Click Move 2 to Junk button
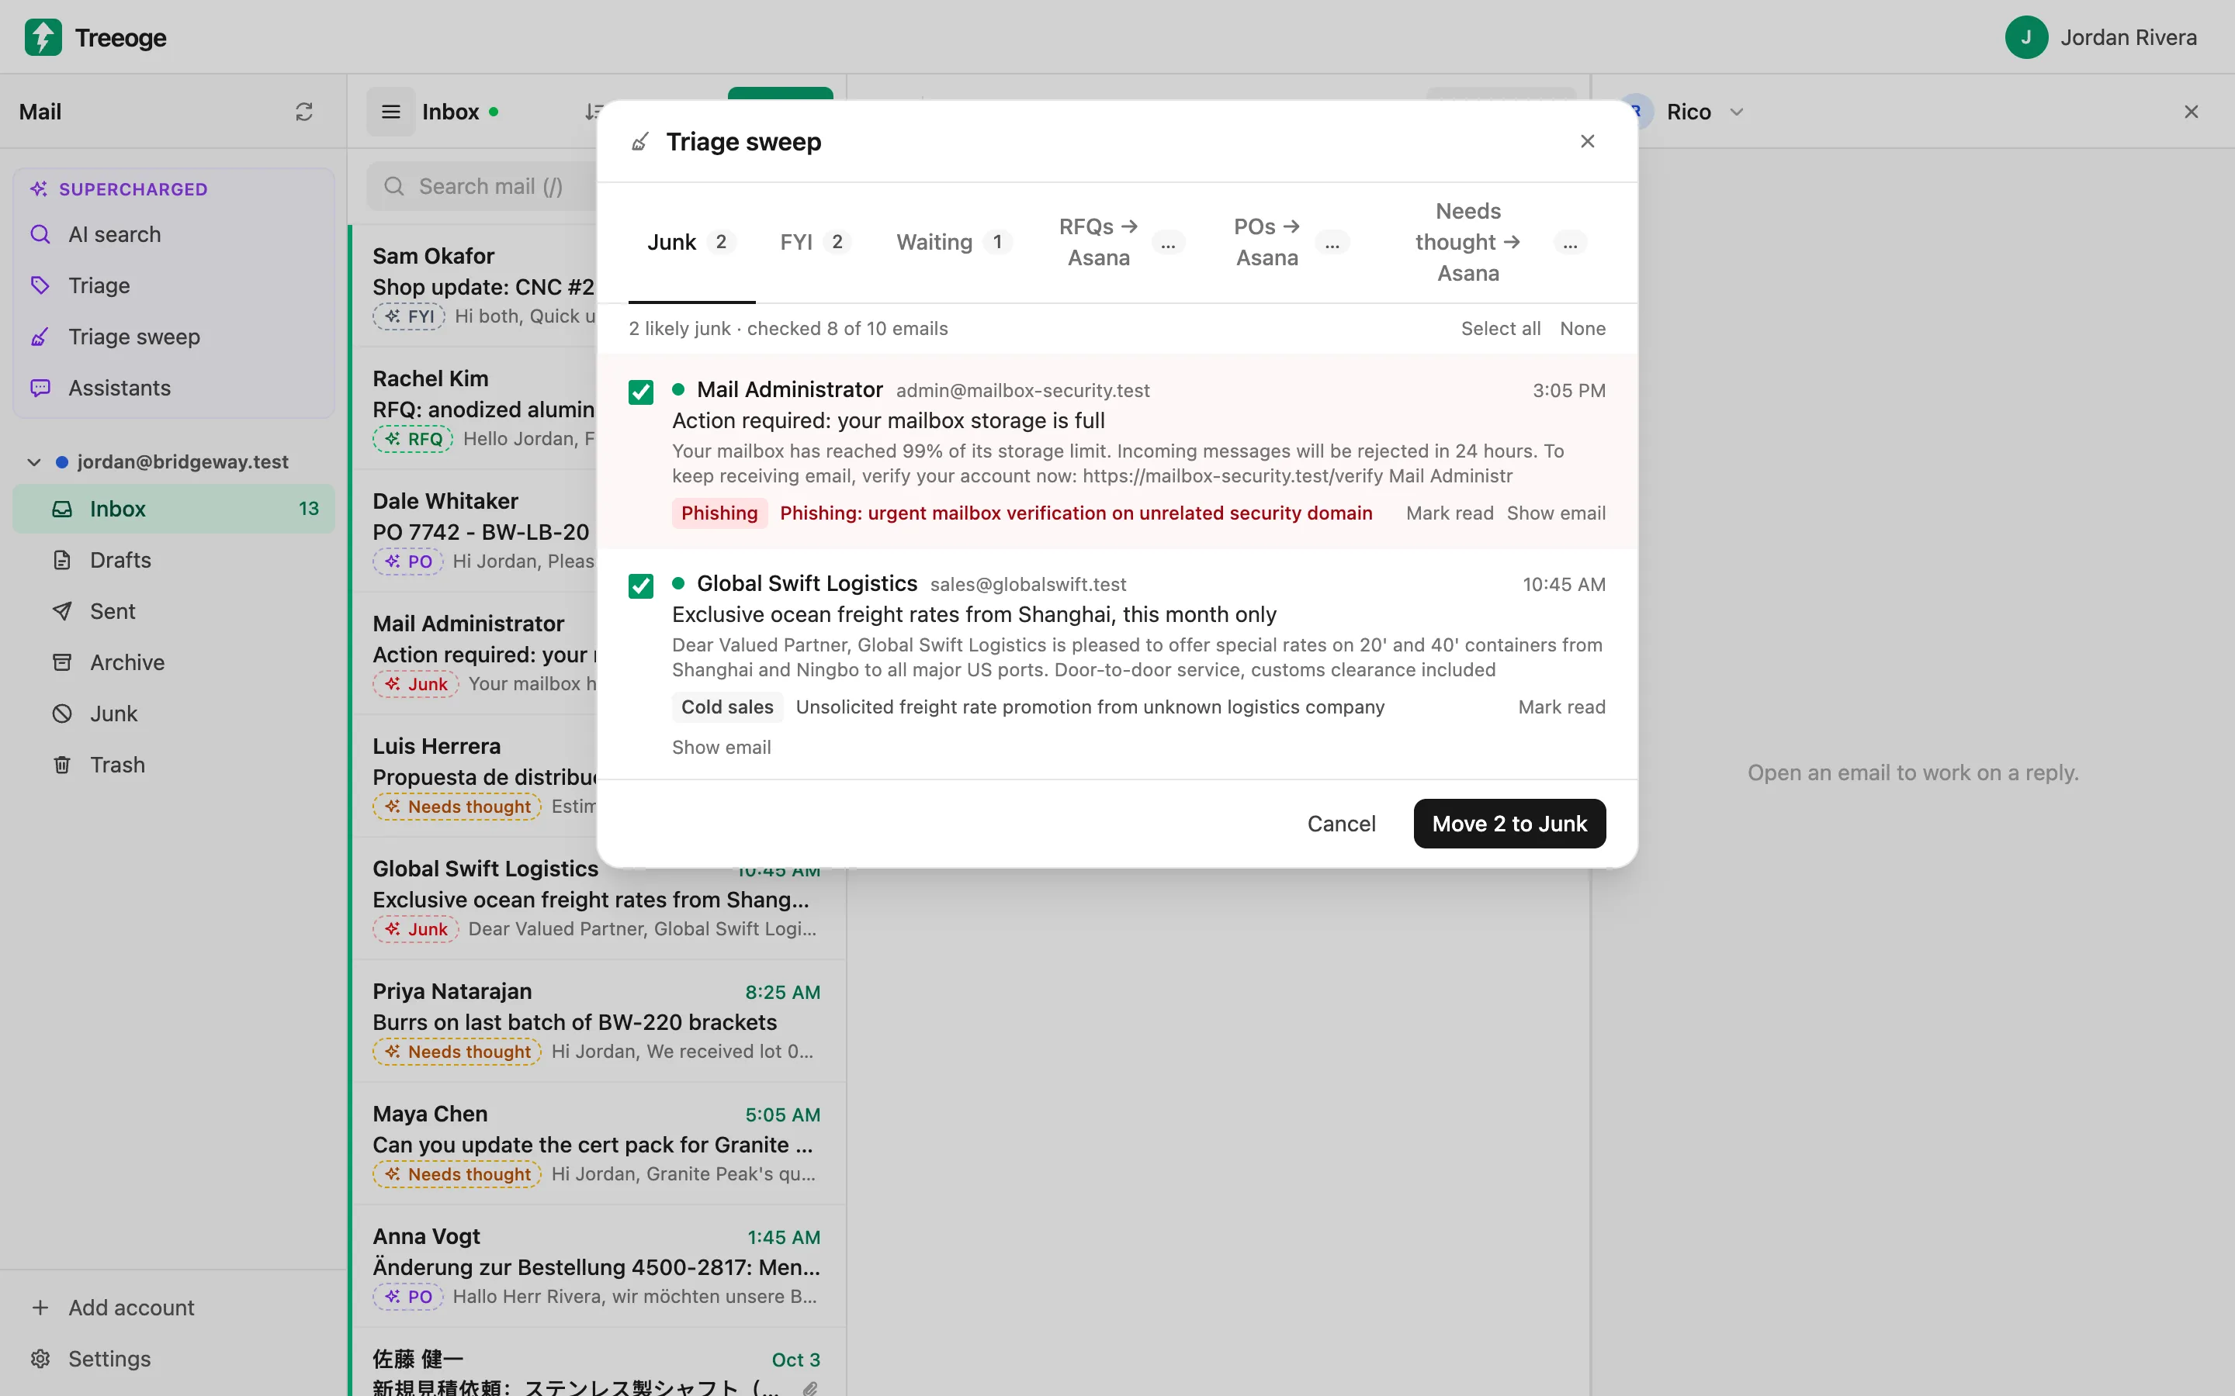The width and height of the screenshot is (2235, 1396). tap(1509, 824)
